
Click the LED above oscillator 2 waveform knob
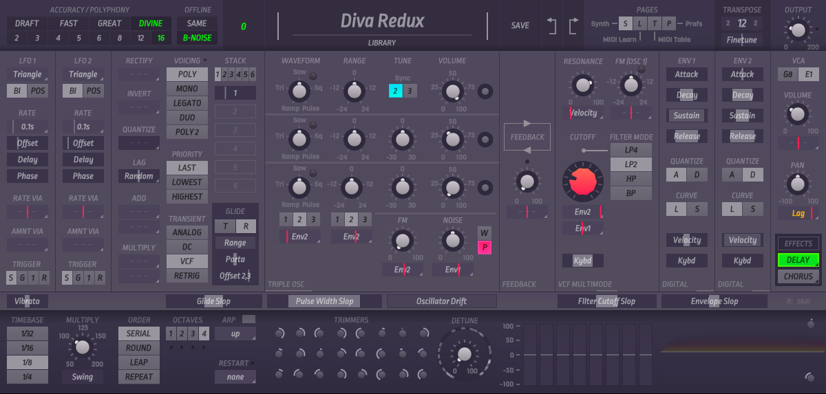click(x=313, y=124)
